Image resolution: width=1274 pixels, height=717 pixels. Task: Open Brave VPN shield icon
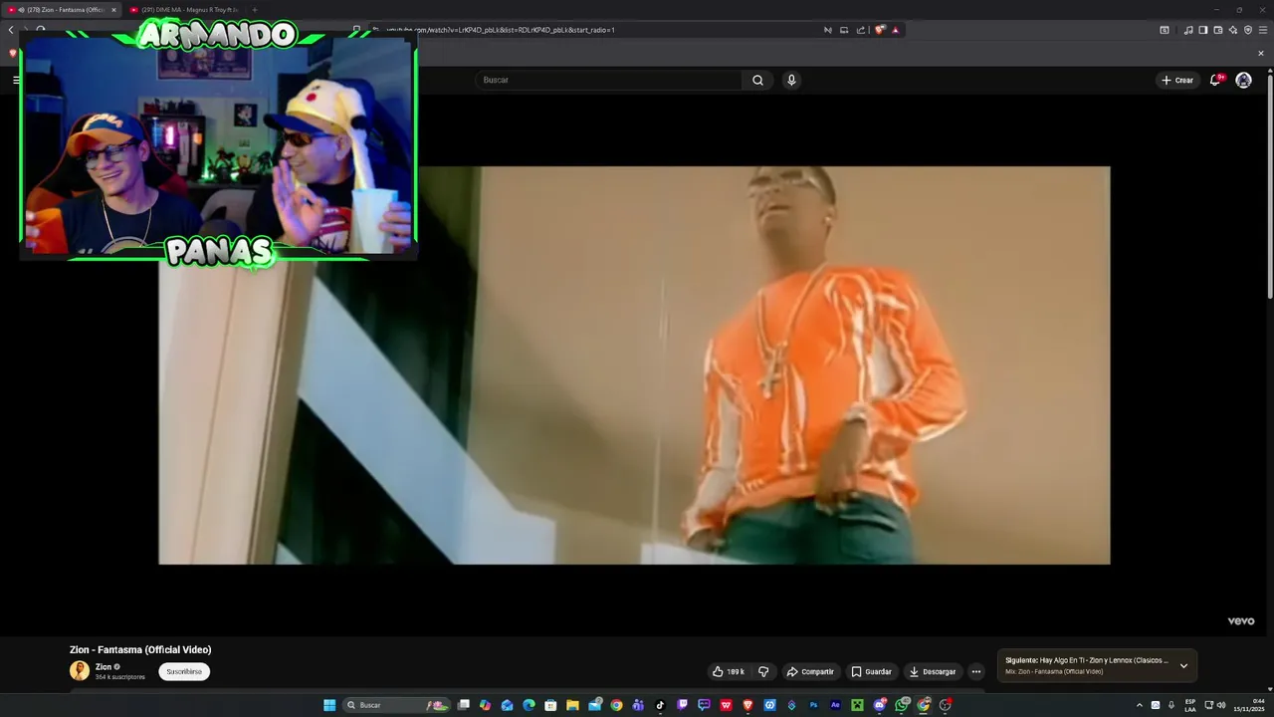[x=1248, y=30]
